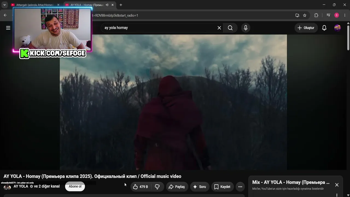Switch to the Attargah tab
350x197 pixels.
tap(35, 5)
